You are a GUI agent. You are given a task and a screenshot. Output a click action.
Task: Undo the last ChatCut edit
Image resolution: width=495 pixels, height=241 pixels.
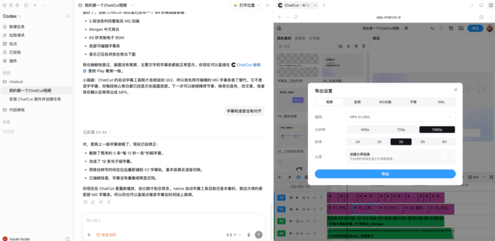[x=432, y=28]
